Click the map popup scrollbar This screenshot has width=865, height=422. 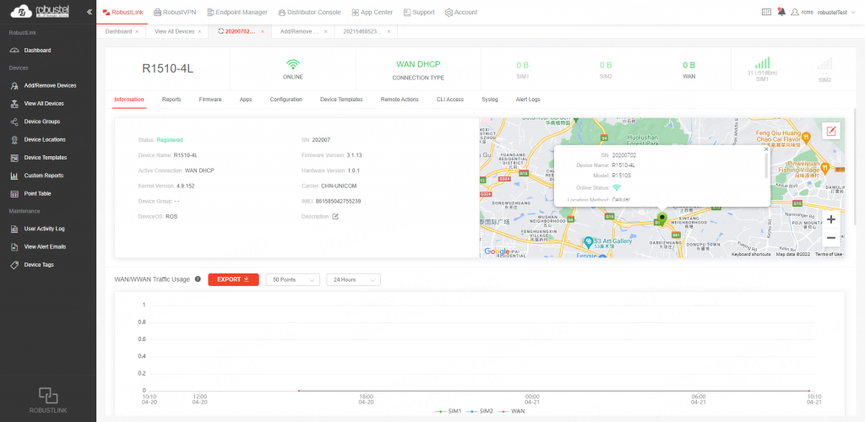pos(765,166)
